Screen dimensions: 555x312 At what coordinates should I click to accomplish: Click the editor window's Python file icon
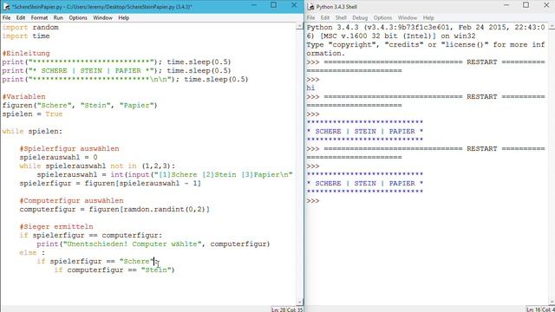click(x=6, y=6)
